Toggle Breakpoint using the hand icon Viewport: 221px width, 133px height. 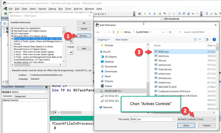[x=160, y=14]
